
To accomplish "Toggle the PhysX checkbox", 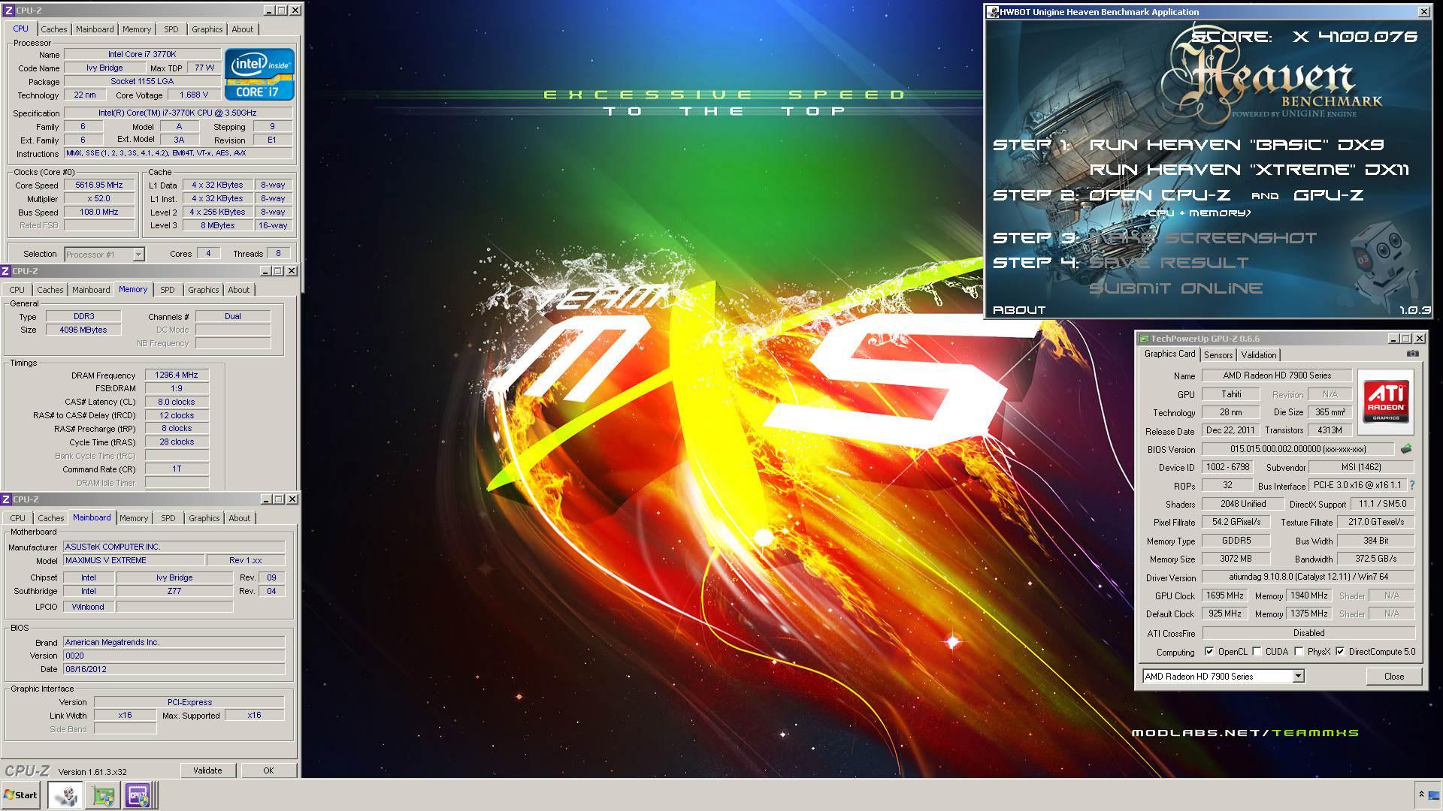I will click(1299, 651).
